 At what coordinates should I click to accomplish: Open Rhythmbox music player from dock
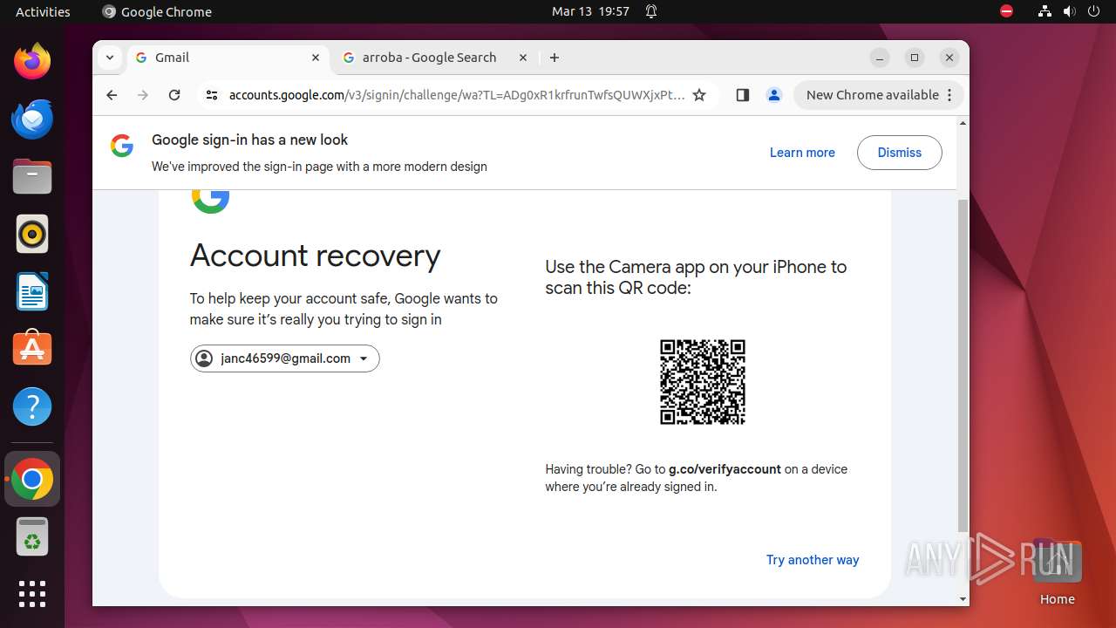tap(32, 234)
